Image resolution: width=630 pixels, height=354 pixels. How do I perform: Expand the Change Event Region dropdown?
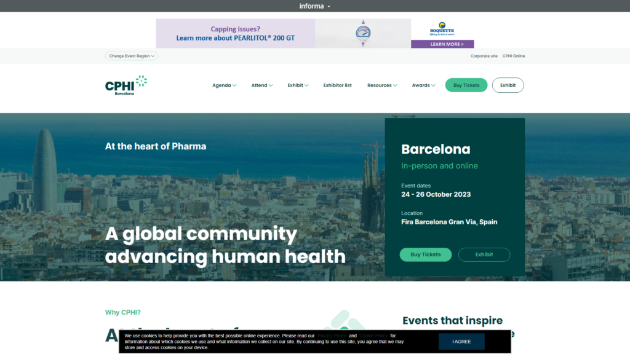(x=132, y=56)
